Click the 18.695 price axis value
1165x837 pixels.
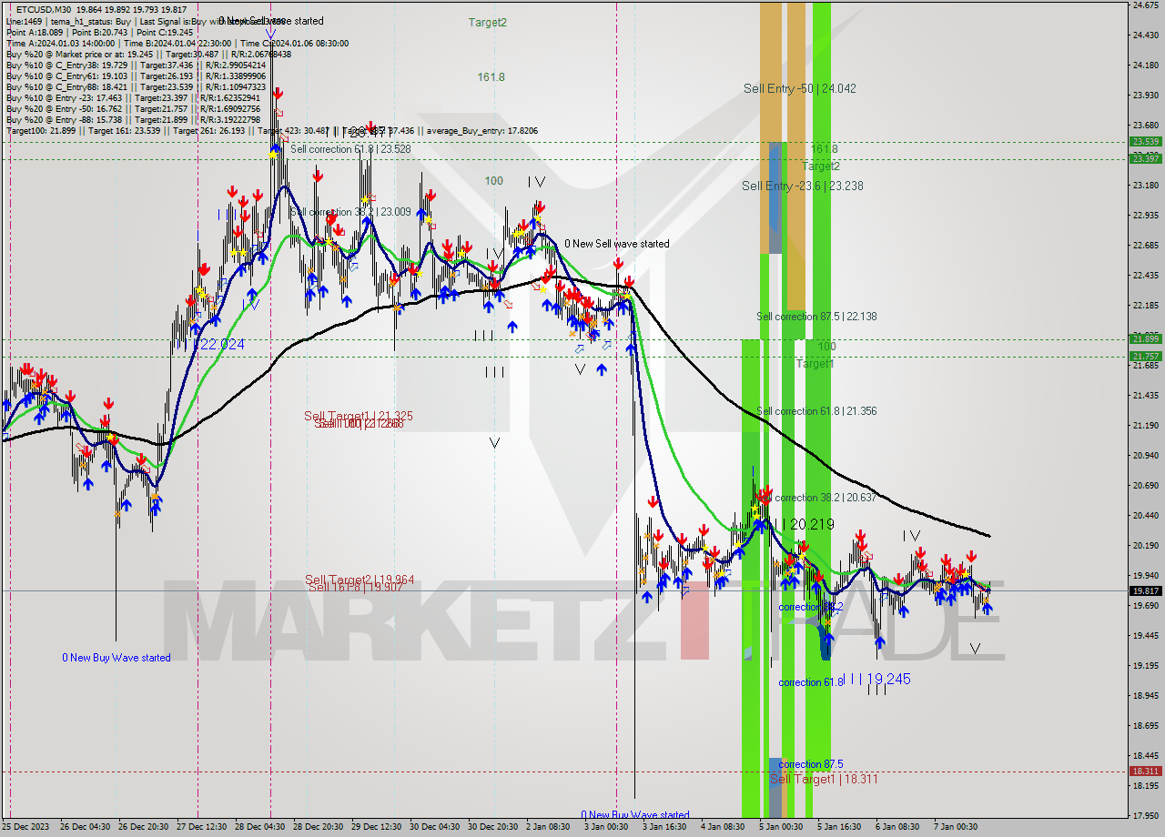click(x=1145, y=725)
